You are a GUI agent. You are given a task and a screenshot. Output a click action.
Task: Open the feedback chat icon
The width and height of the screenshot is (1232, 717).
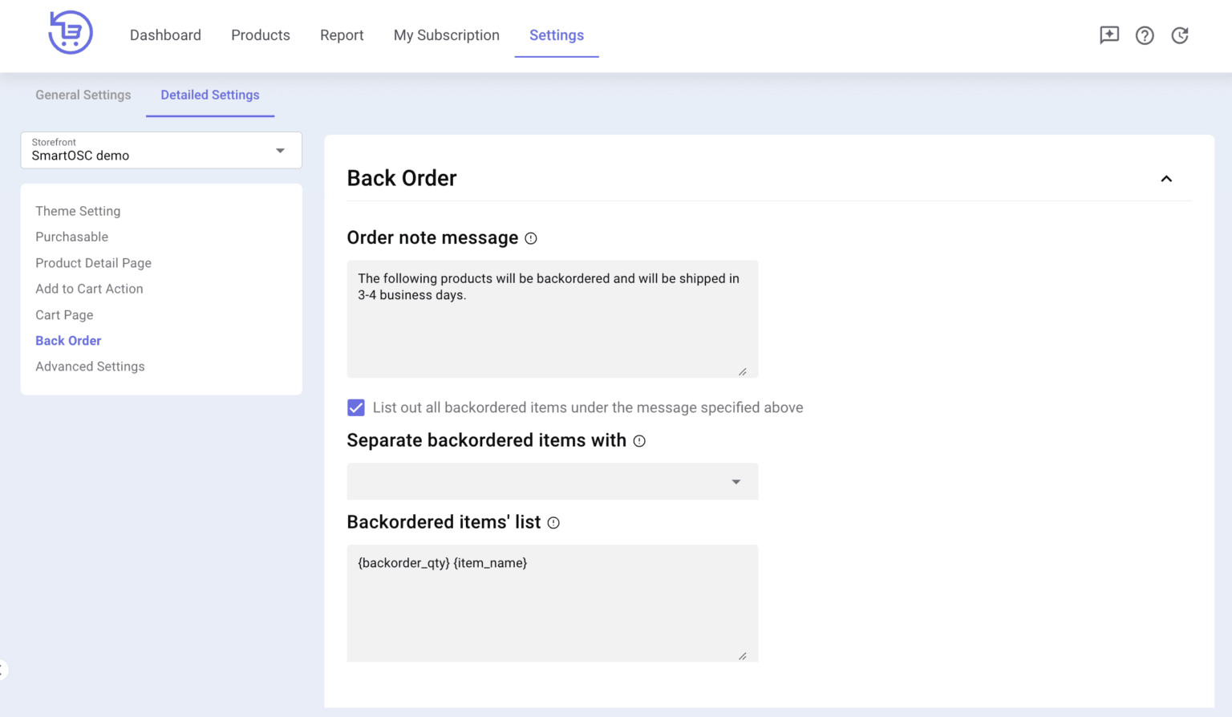[1109, 35]
